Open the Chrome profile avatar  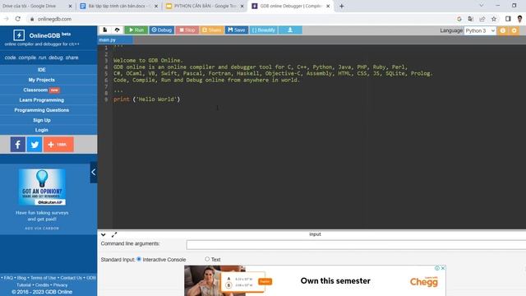[x=519, y=19]
